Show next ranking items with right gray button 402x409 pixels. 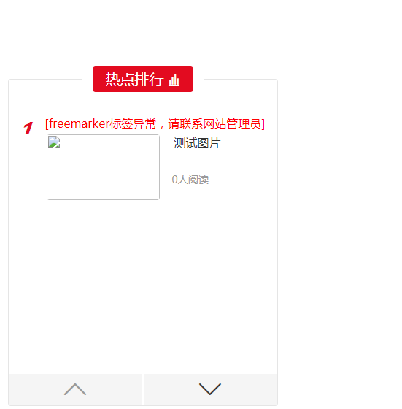[211, 389]
